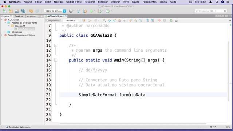Select the selected GCAAula28.java file in project tree

(x=27, y=29)
